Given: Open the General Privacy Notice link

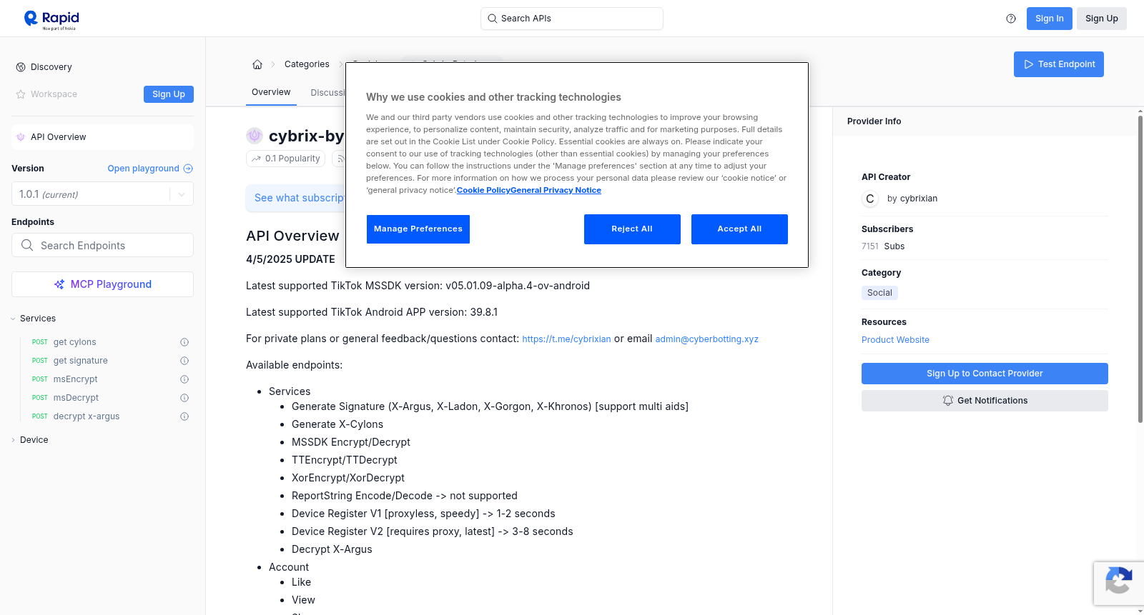Looking at the screenshot, I should tap(556, 190).
